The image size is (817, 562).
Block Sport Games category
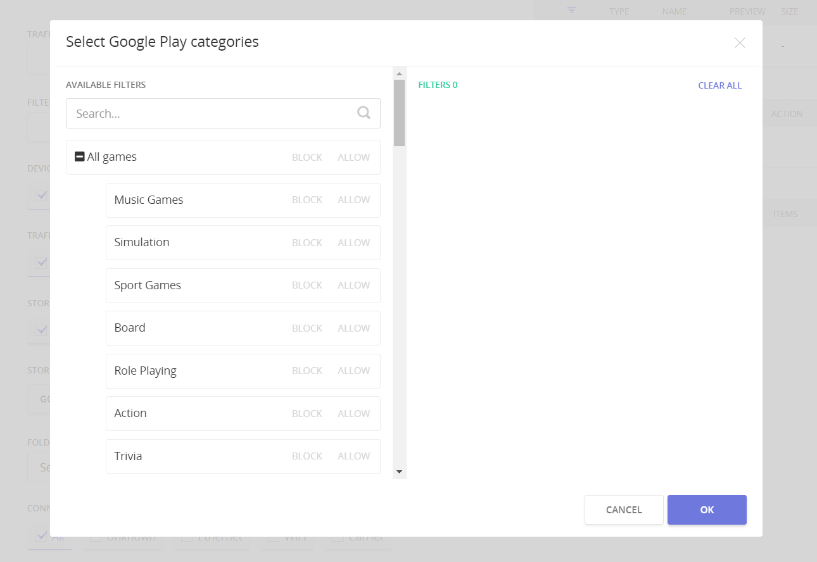(x=307, y=285)
